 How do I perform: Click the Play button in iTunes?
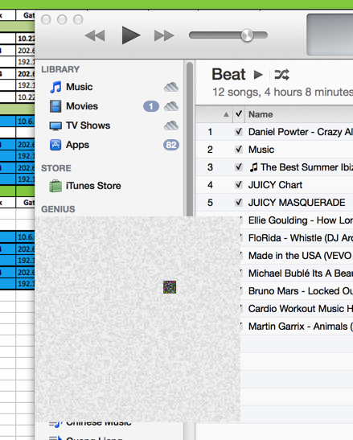(131, 35)
